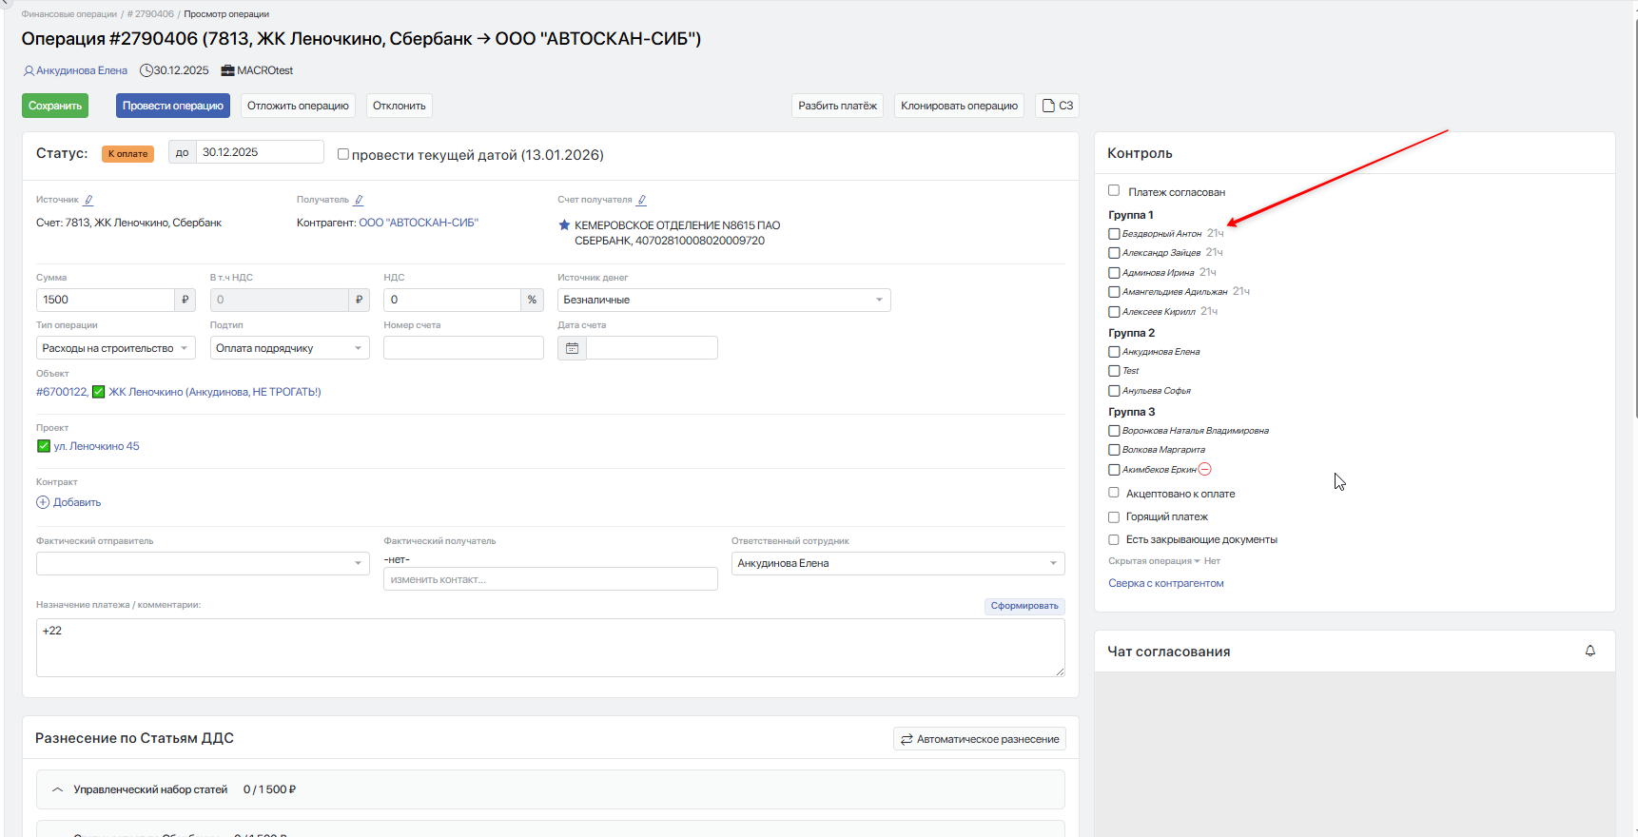Click the star icon by Кемеровское отделение
Screen dimensions: 1638x837
564,225
